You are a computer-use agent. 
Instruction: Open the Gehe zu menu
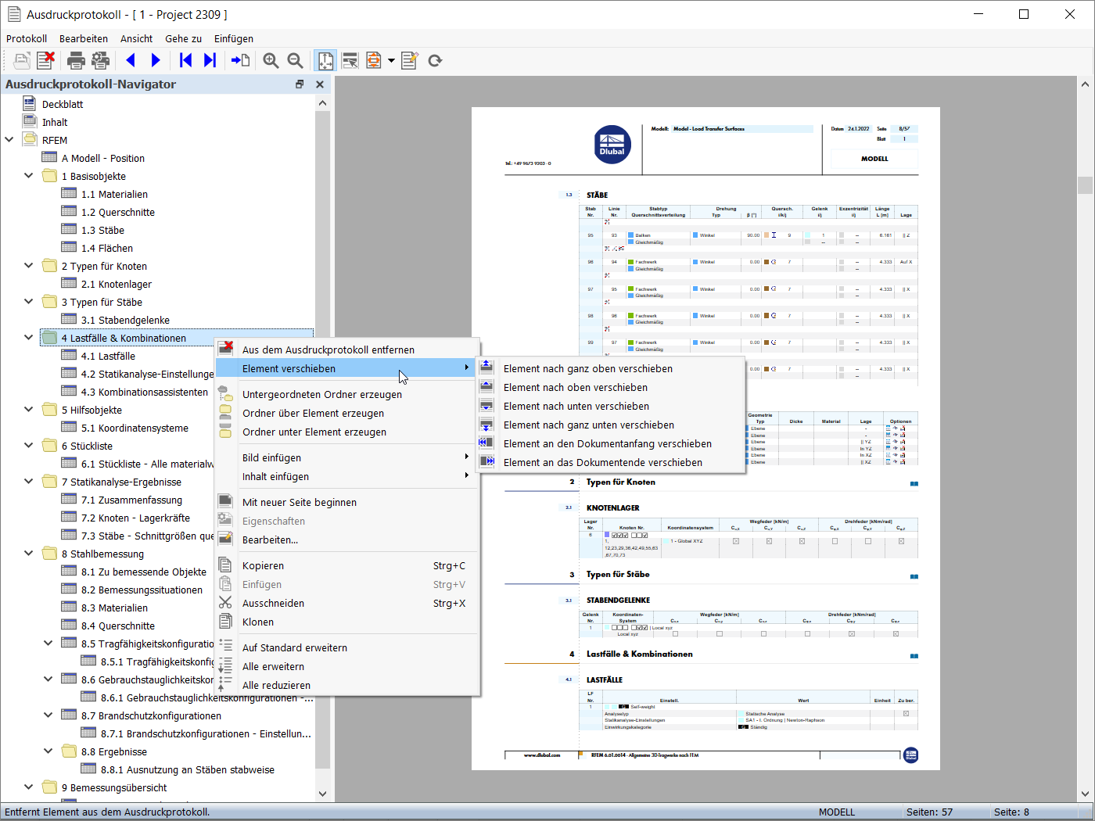[x=183, y=38]
